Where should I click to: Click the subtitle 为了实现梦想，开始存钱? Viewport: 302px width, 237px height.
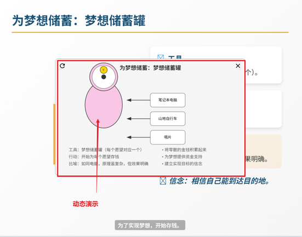click(x=150, y=225)
